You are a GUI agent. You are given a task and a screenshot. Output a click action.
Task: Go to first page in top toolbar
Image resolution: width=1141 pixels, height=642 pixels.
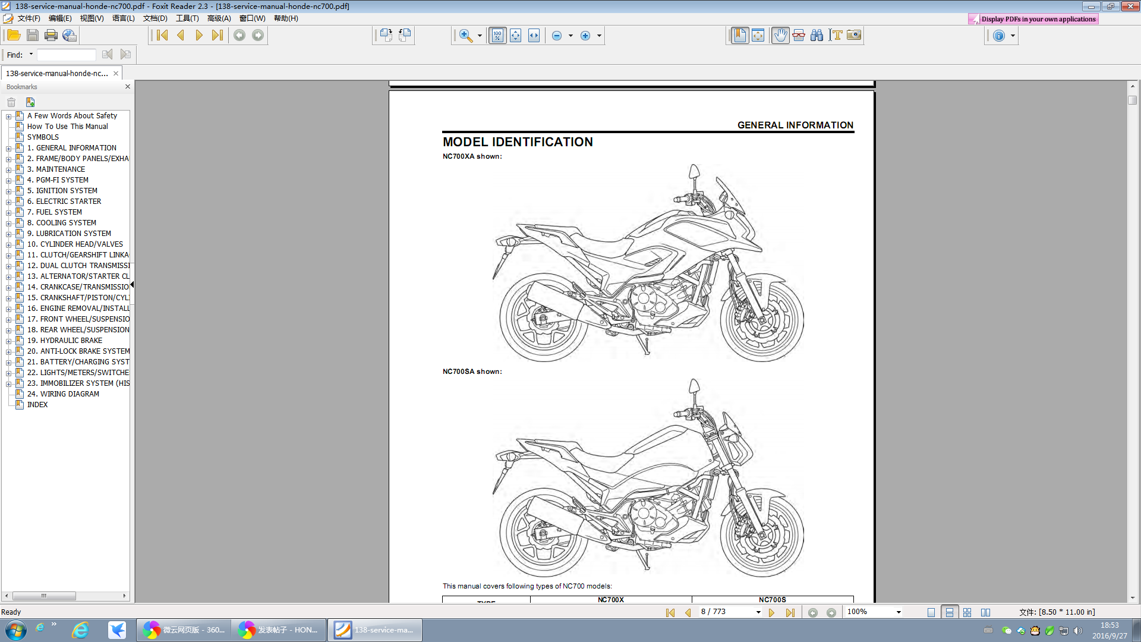(x=162, y=36)
